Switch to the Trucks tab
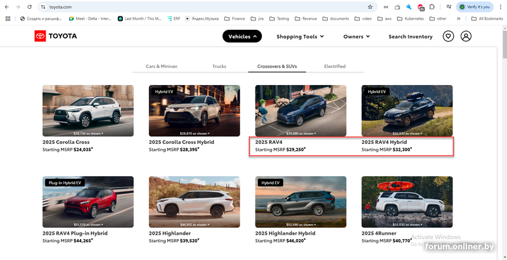This screenshot has width=507, height=260. coord(219,66)
